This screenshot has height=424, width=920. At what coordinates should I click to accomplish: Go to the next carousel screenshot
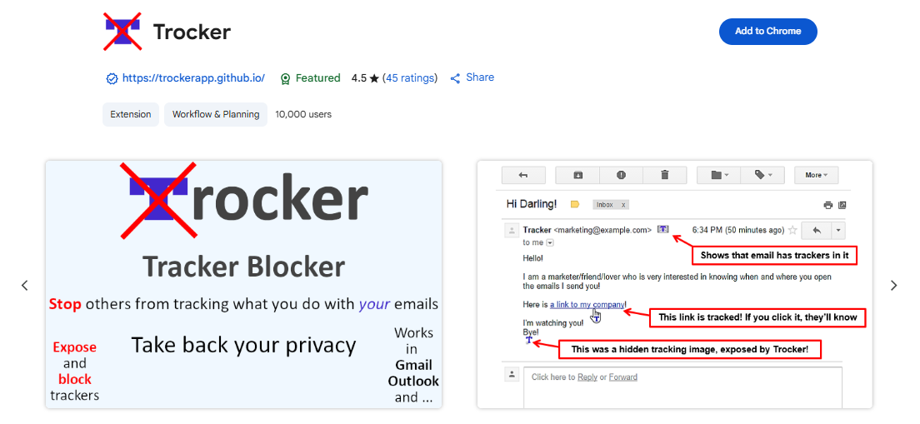(893, 285)
